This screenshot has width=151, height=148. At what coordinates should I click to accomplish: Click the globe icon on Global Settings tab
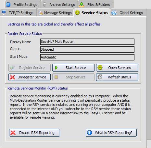tap(114, 13)
